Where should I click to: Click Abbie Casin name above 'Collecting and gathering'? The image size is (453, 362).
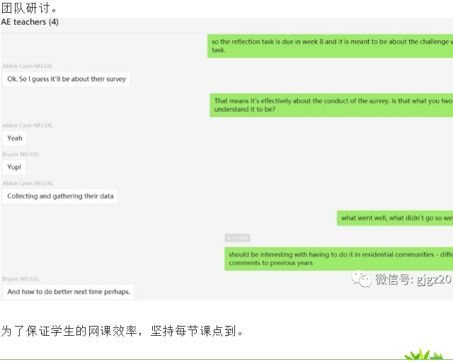[x=28, y=183]
